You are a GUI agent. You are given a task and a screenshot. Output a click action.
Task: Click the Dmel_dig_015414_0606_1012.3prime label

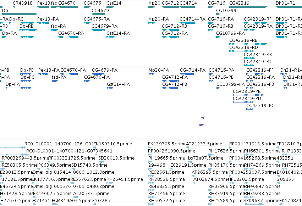point(73,172)
